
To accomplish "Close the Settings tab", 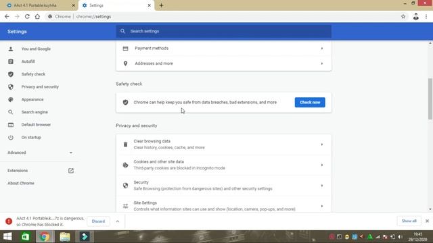I will tap(149, 5).
